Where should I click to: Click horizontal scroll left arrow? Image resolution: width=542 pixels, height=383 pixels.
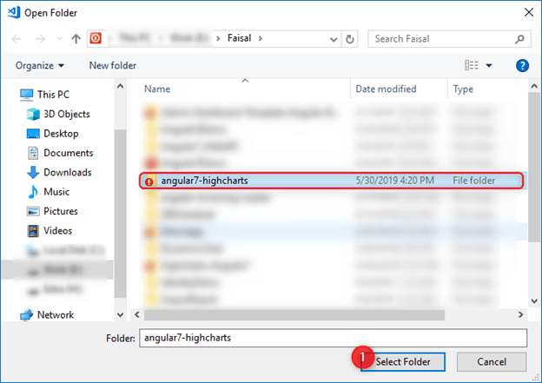pos(137,314)
